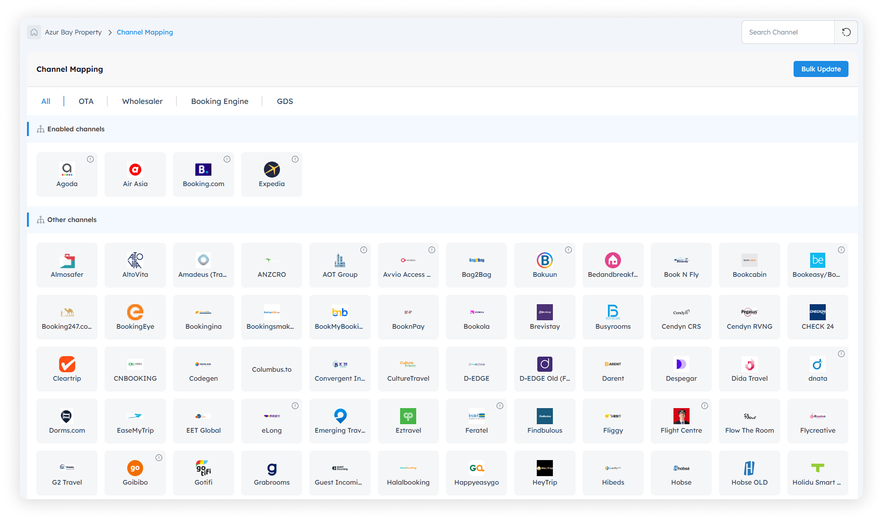This screenshot has height=521, width=883.
Task: Switch to the OTA tab
Action: [86, 101]
